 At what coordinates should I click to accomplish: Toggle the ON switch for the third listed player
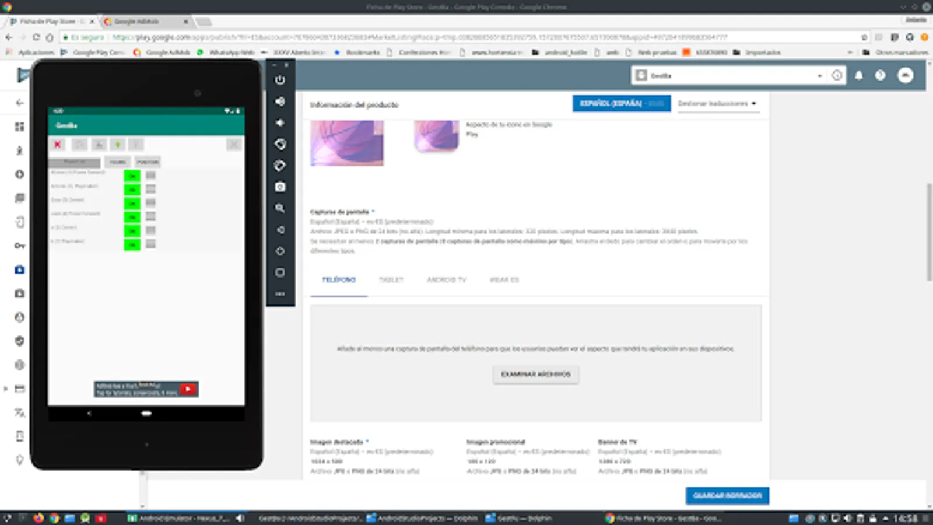tap(132, 203)
